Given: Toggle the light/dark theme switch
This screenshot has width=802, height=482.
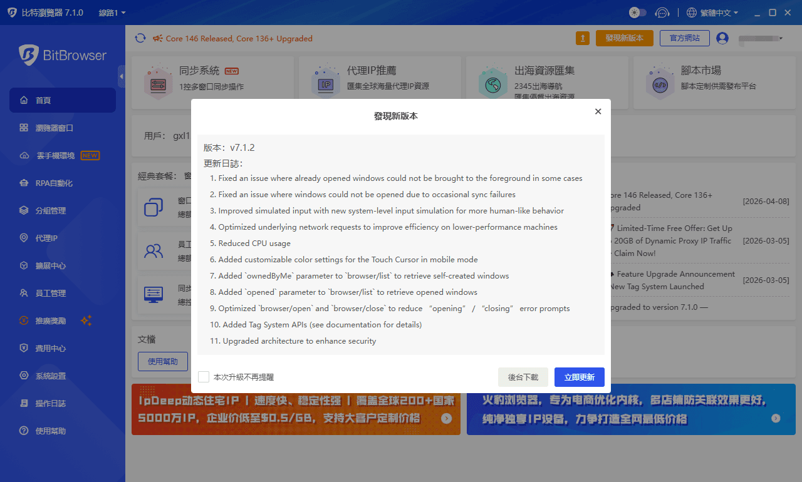Looking at the screenshot, I should pos(637,13).
